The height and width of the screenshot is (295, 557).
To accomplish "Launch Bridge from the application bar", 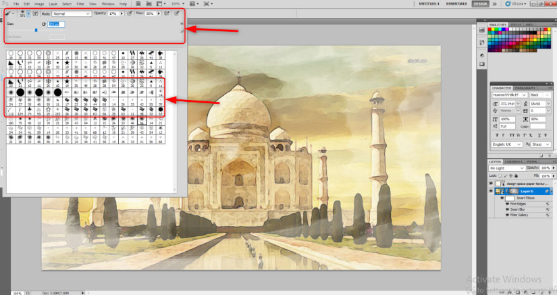I will click(x=138, y=4).
